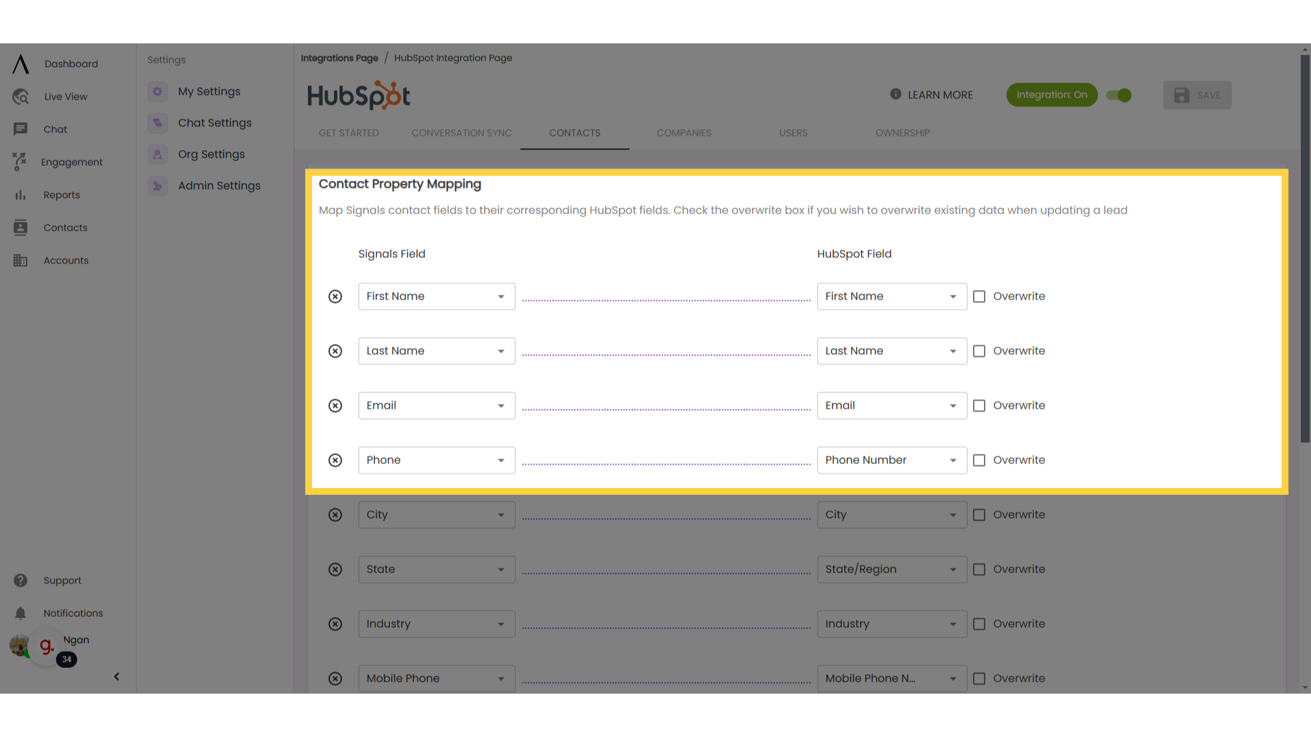Click the Username profile icon at bottom left
The height and width of the screenshot is (737, 1311).
pyautogui.click(x=20, y=645)
